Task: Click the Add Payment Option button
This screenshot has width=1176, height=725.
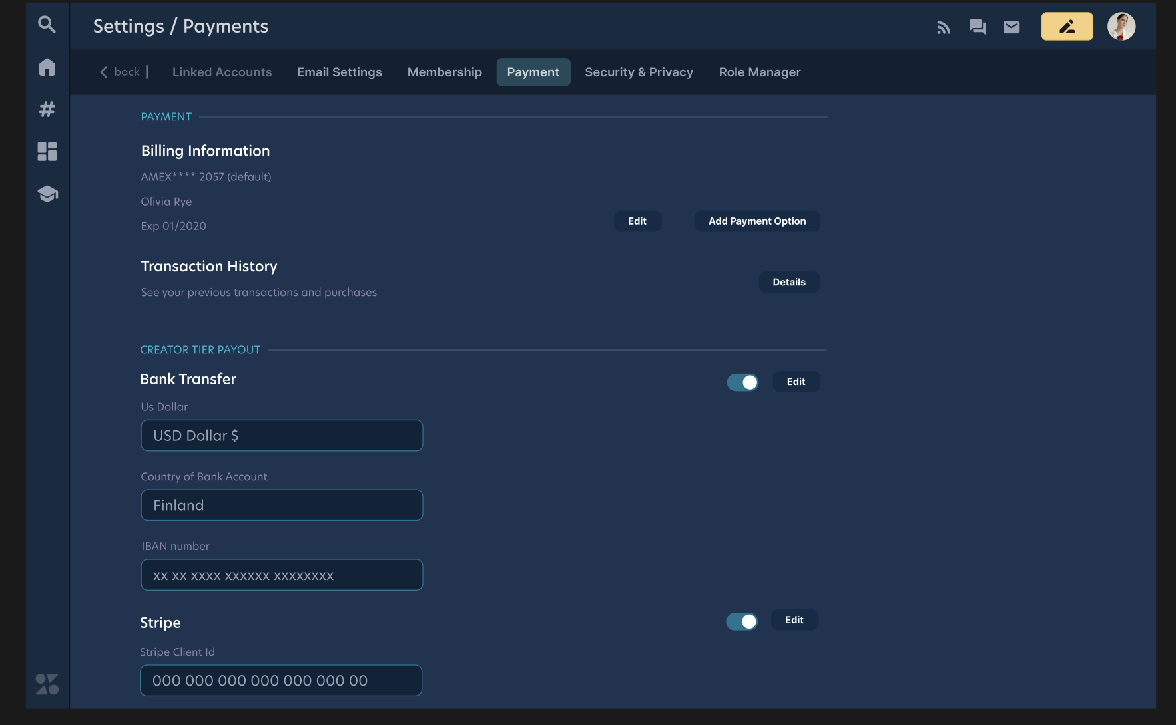Action: pyautogui.click(x=757, y=221)
